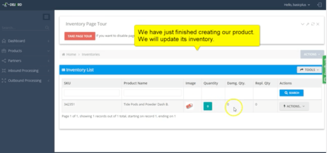Click Partners' arrow chevron
Viewport: 327px width, 153px height.
click(48, 61)
